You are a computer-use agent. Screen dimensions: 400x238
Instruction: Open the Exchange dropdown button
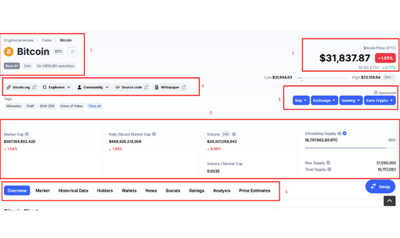pyautogui.click(x=324, y=101)
